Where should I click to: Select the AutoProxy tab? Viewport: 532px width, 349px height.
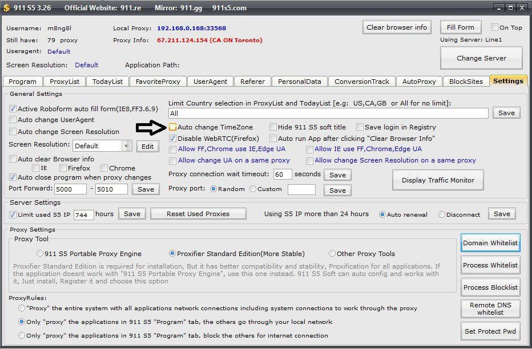tap(419, 82)
